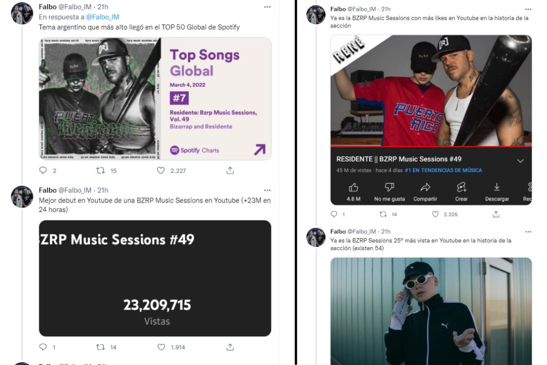Retweet the 23M views debut tweet
This screenshot has width=547, height=365.
101,347
